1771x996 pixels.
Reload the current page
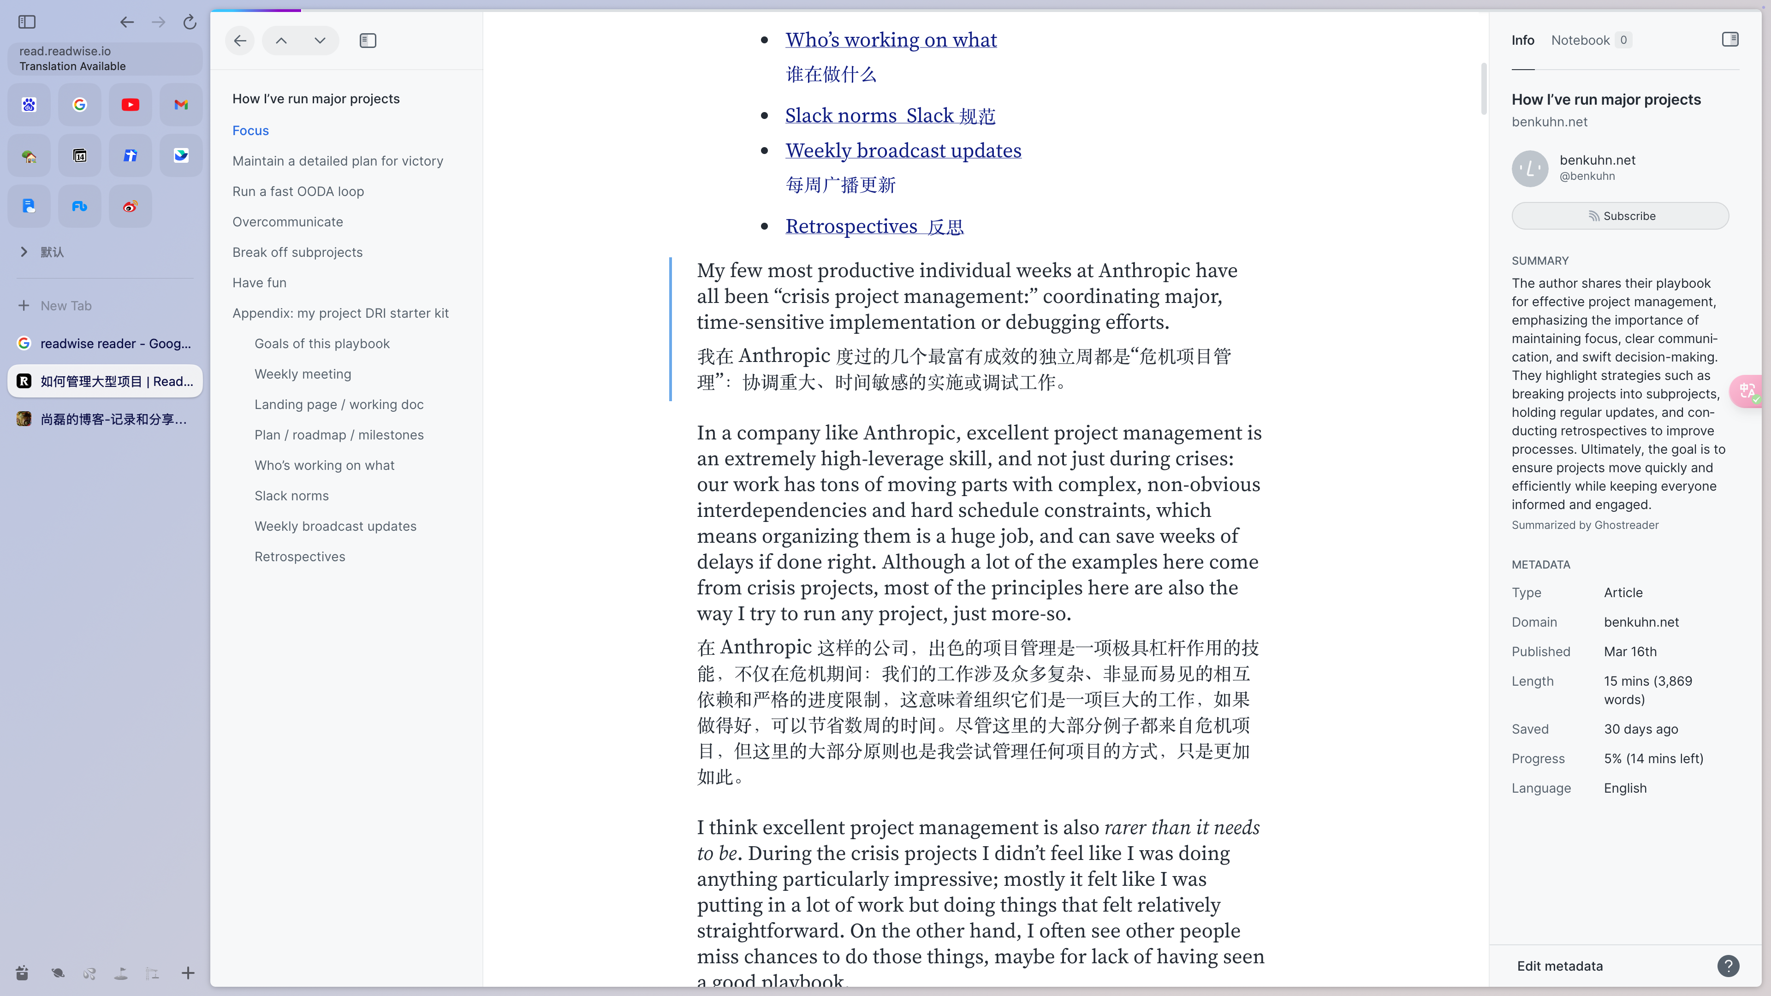coord(190,22)
